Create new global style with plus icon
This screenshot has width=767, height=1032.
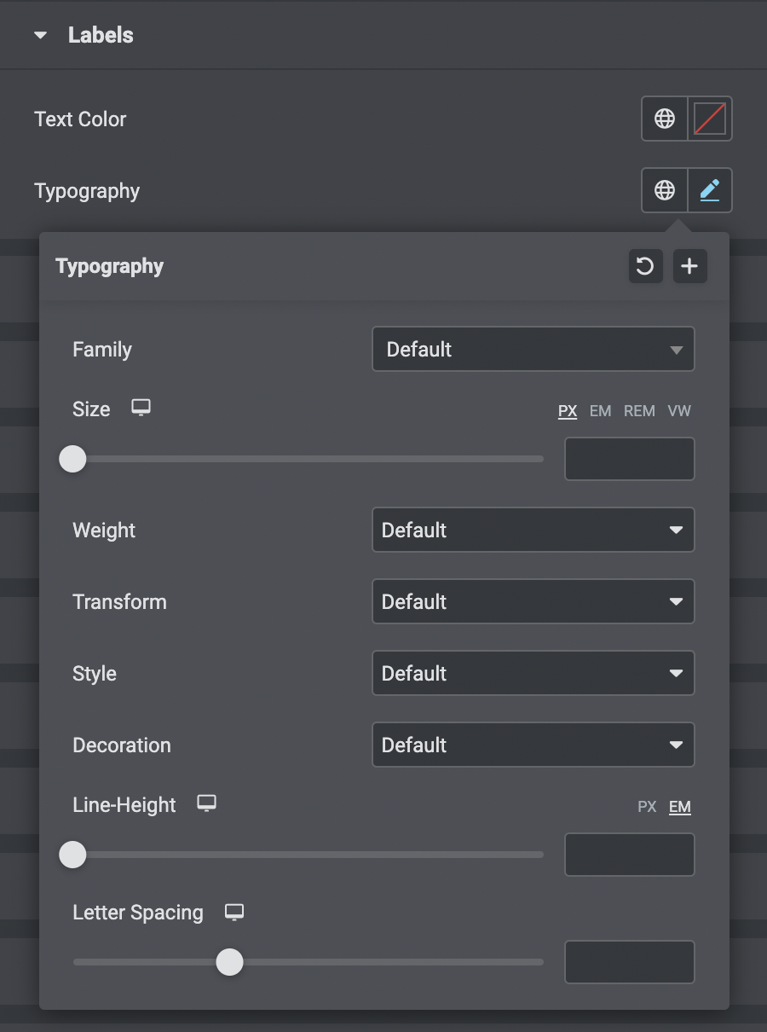click(x=689, y=266)
